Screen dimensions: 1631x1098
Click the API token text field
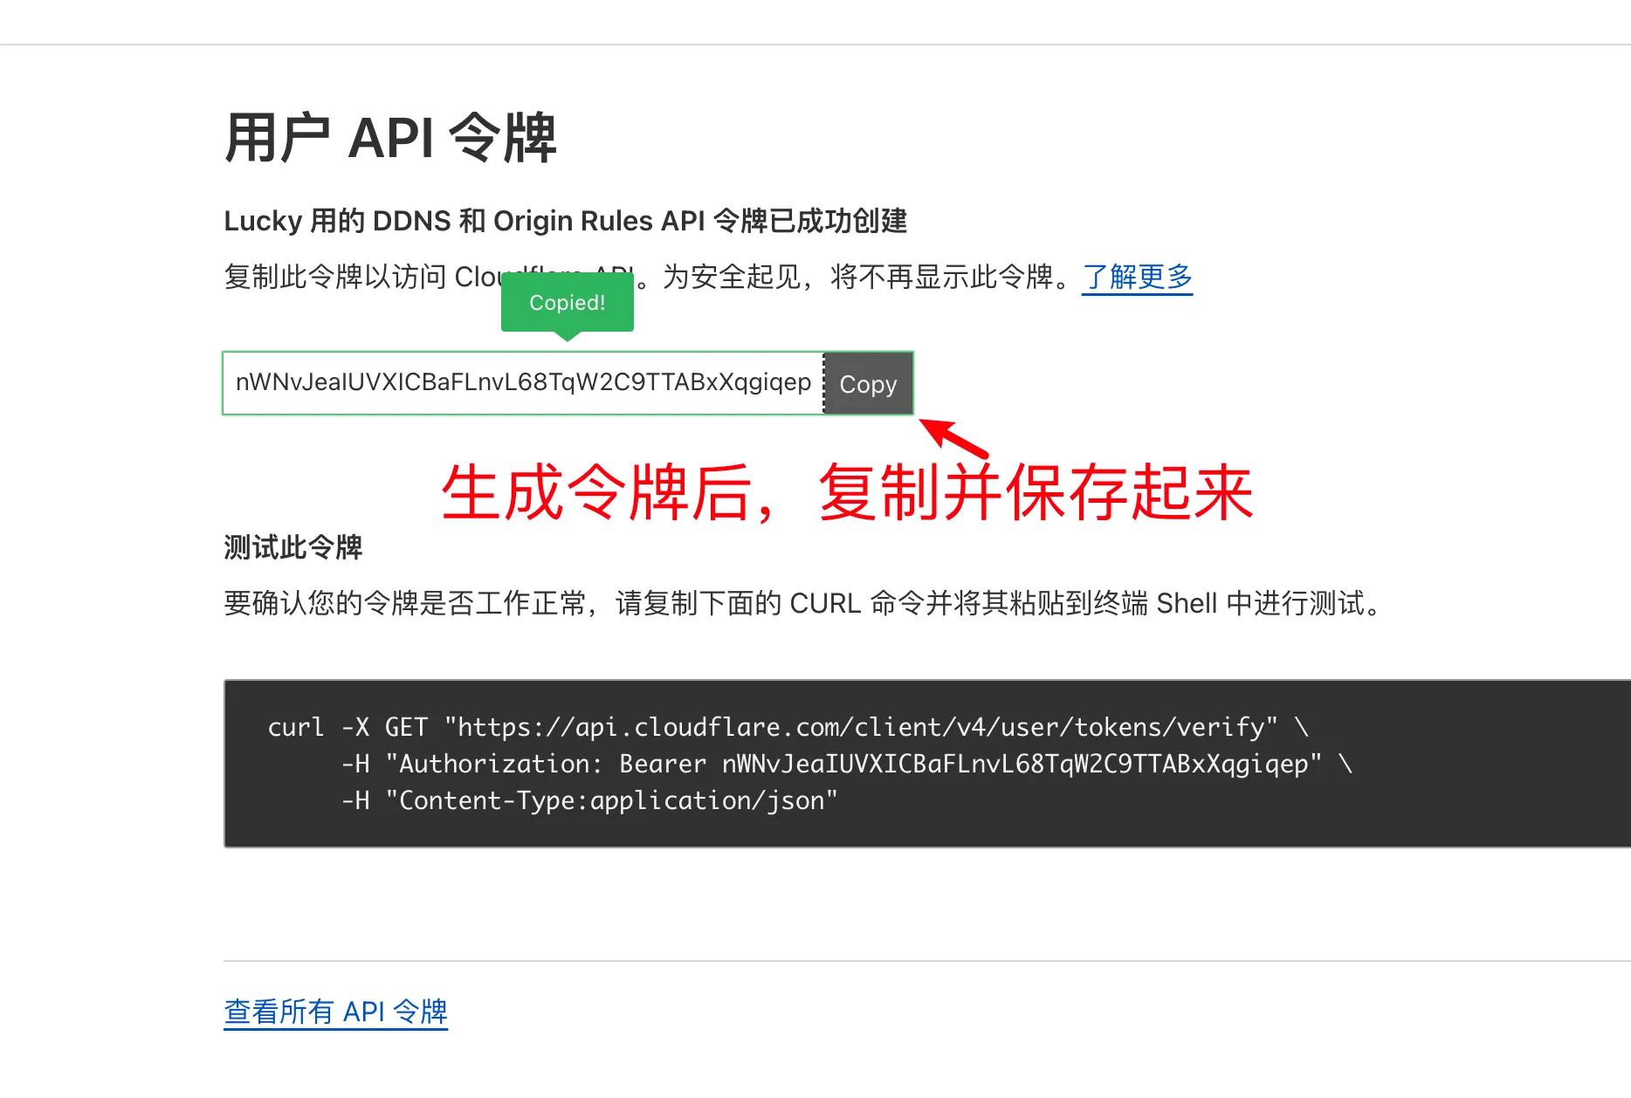click(x=524, y=383)
